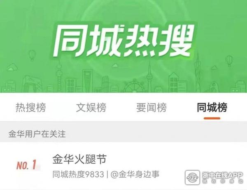Open the 浙中在线APP watermark text
The image size is (247, 190).
pos(222,175)
